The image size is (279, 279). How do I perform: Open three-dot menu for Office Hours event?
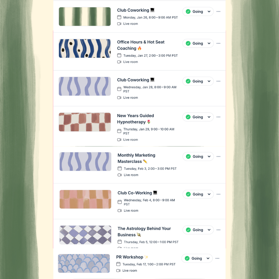pos(218,43)
